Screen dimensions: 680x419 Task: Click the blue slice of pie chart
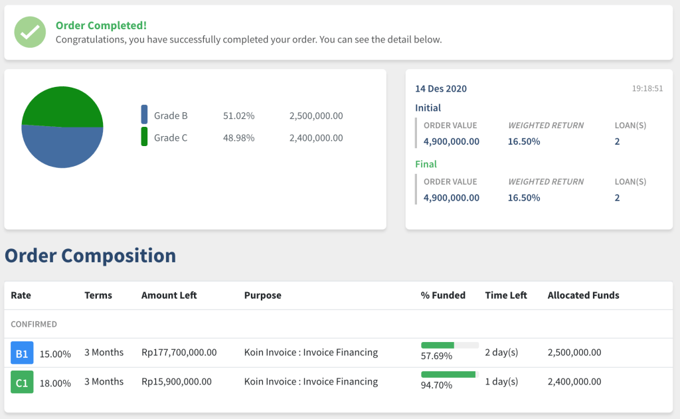tap(62, 147)
